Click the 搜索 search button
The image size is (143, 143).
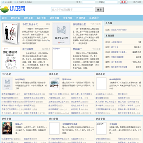[x=99, y=10]
